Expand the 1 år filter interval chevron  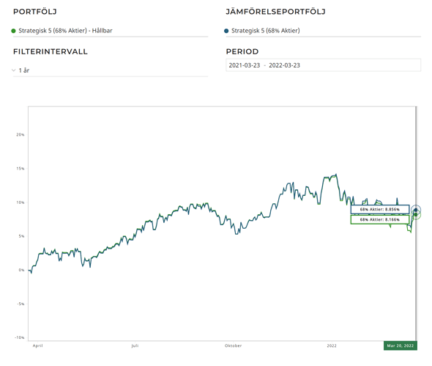[x=13, y=70]
